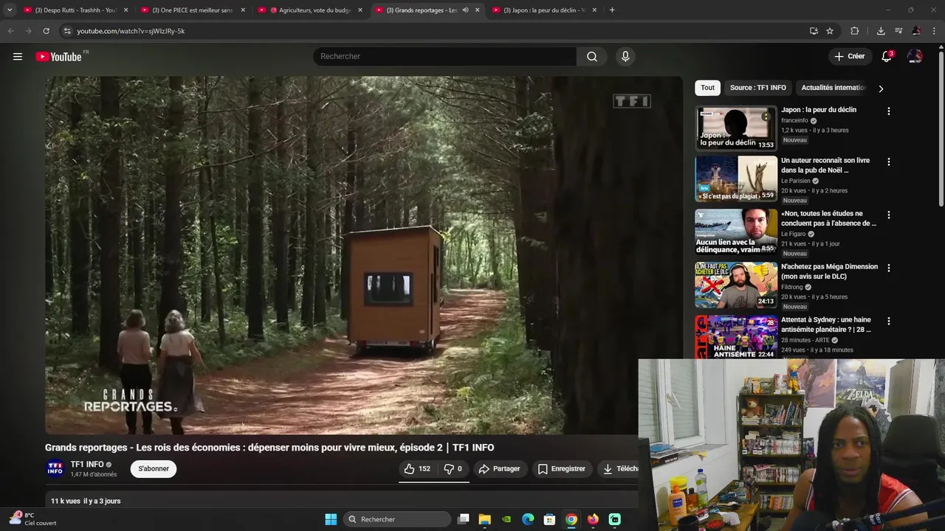This screenshot has width=945, height=531.
Task: Open the notifications bell
Action: (x=887, y=56)
